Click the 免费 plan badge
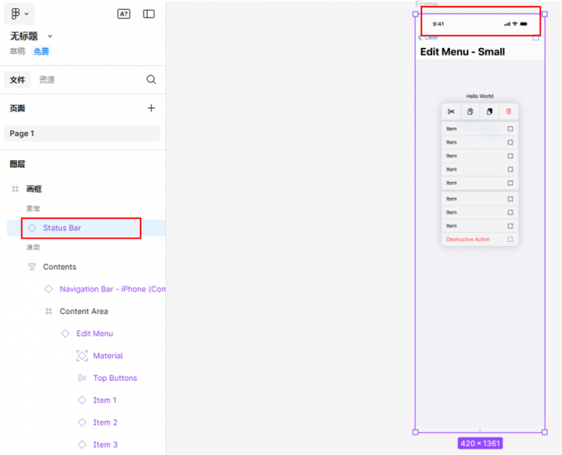Viewport: 562px width, 455px height. [x=41, y=51]
